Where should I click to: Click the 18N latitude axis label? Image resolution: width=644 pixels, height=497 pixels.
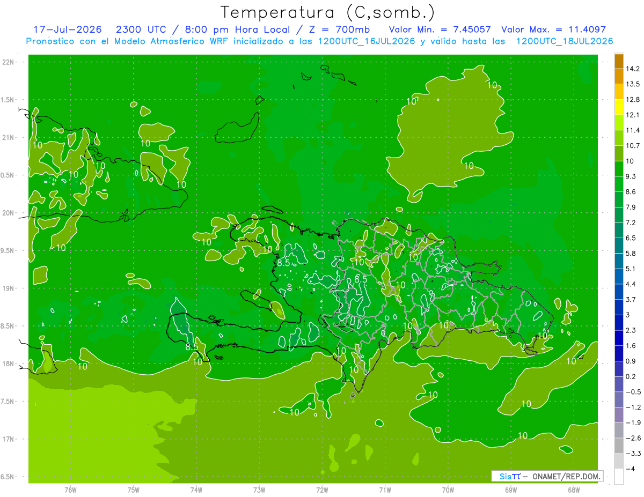9,364
